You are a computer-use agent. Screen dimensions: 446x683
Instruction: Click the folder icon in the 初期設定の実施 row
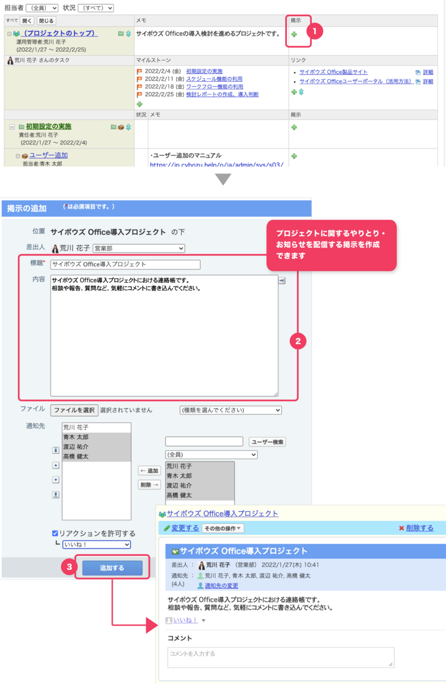click(x=114, y=127)
